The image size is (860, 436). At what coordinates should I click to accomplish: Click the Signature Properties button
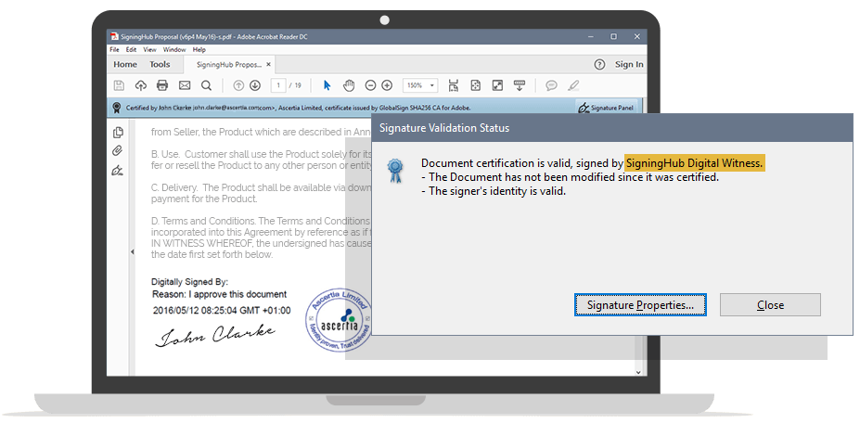tap(640, 305)
